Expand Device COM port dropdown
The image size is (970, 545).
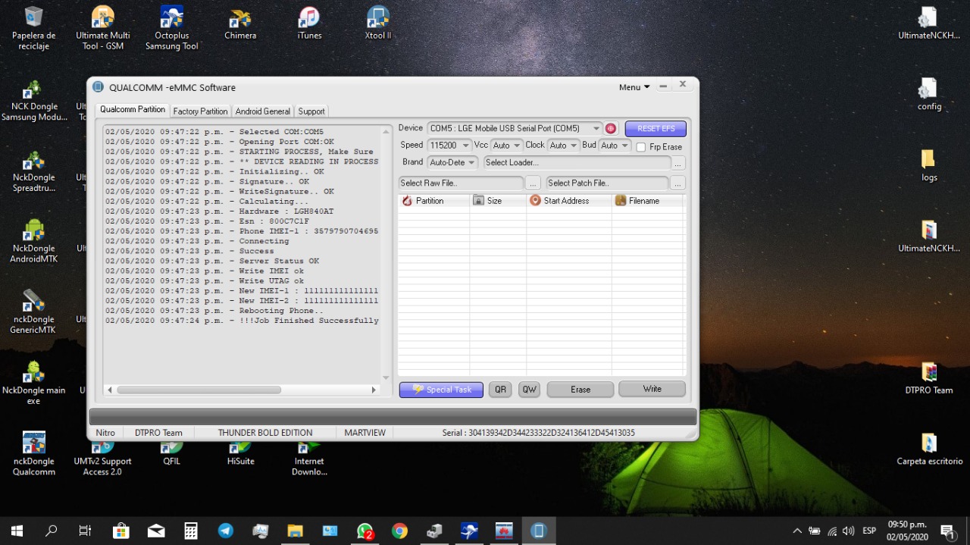[596, 129]
